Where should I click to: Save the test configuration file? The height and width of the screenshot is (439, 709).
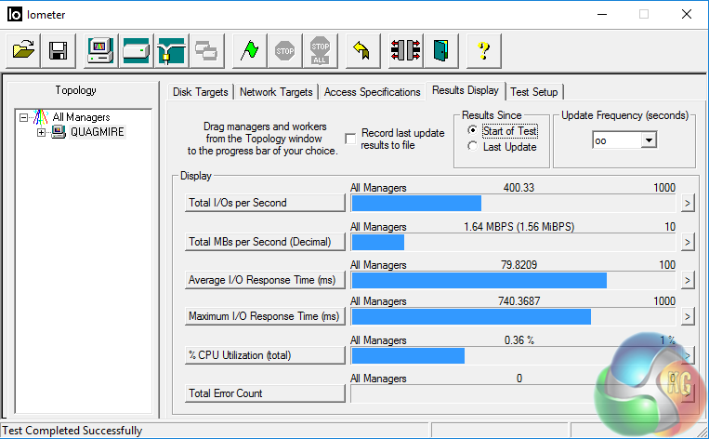coord(58,50)
